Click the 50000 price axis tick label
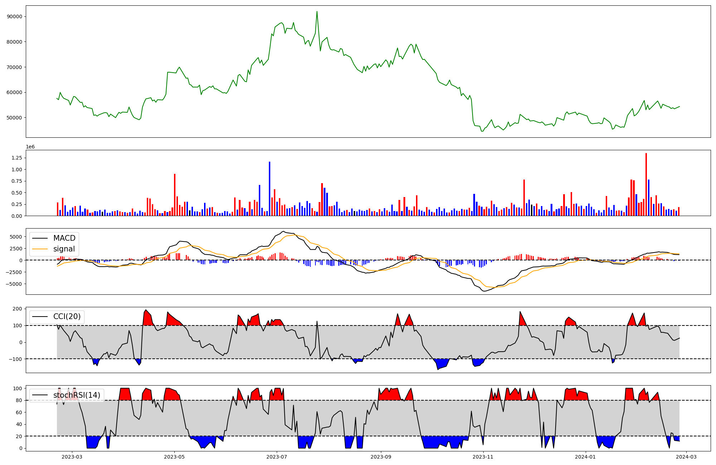 click(x=15, y=118)
